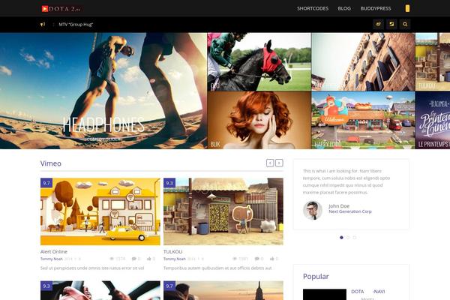450x300 pixels.
Task: Click the views eye icon on Alert Online
Action: (112, 259)
